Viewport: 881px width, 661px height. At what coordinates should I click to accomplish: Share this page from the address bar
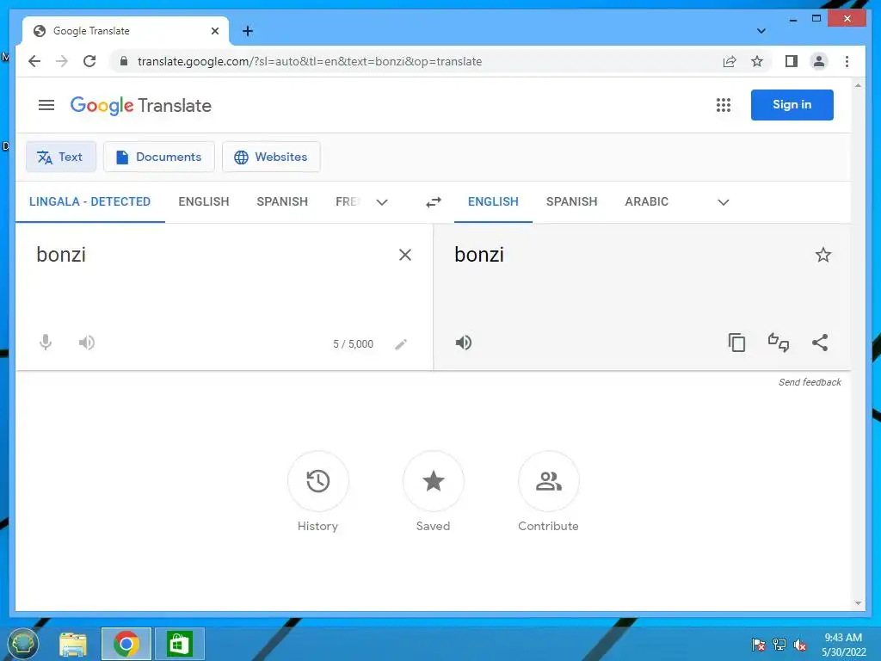730,61
